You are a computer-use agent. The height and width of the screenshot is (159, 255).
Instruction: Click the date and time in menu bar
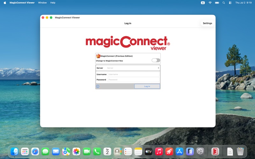pyautogui.click(x=244, y=3)
